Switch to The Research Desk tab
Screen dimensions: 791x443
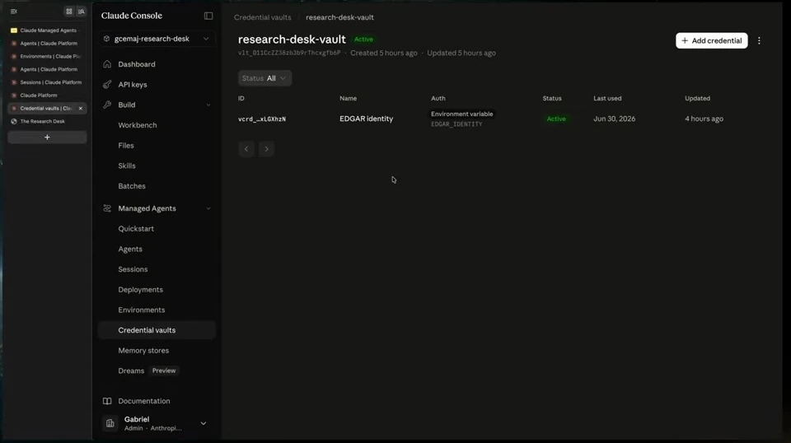[47, 122]
